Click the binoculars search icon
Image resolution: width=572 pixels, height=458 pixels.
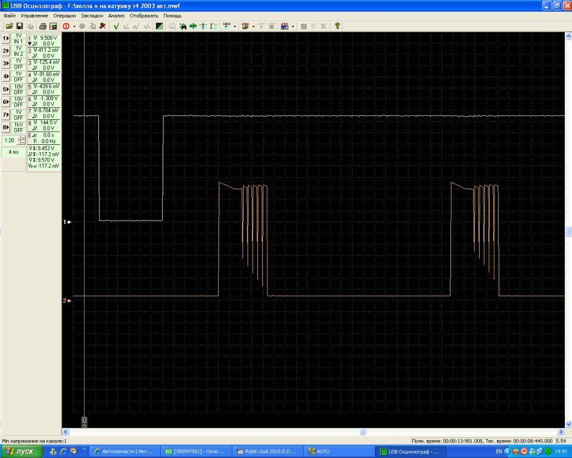tap(183, 26)
